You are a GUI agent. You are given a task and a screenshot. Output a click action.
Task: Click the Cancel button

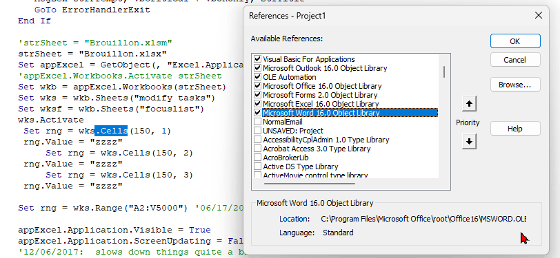pos(515,59)
